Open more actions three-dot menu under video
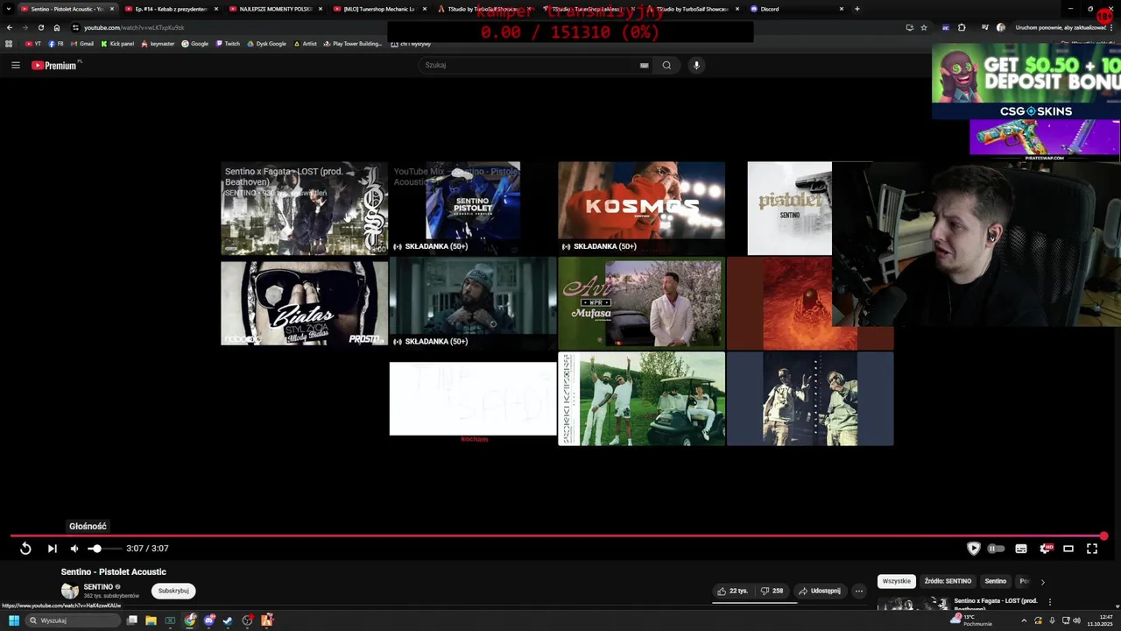1121x631 pixels. coord(859,591)
